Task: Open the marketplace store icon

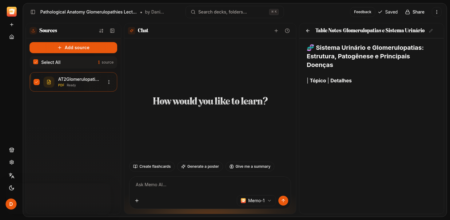Action: tap(12, 150)
